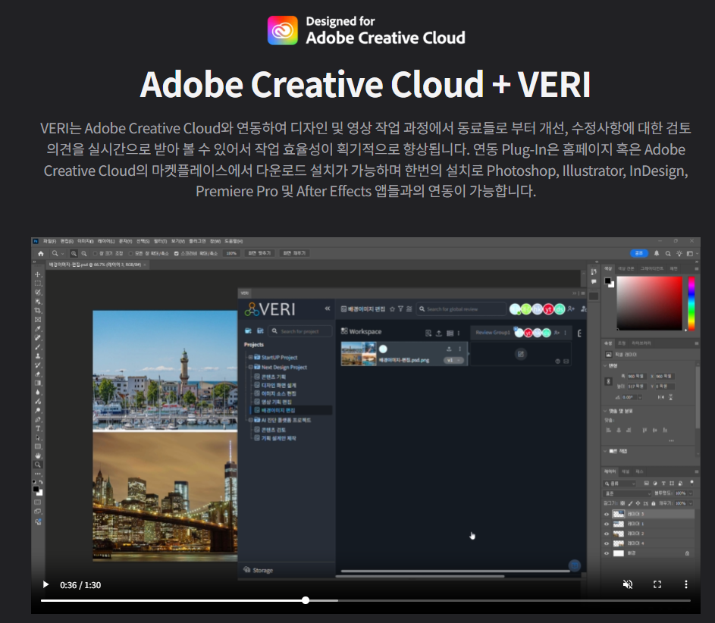Select the Crop tool

(x=38, y=310)
